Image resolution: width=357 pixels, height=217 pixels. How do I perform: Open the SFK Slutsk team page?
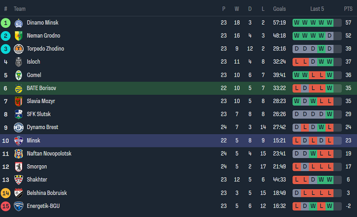coord(38,114)
